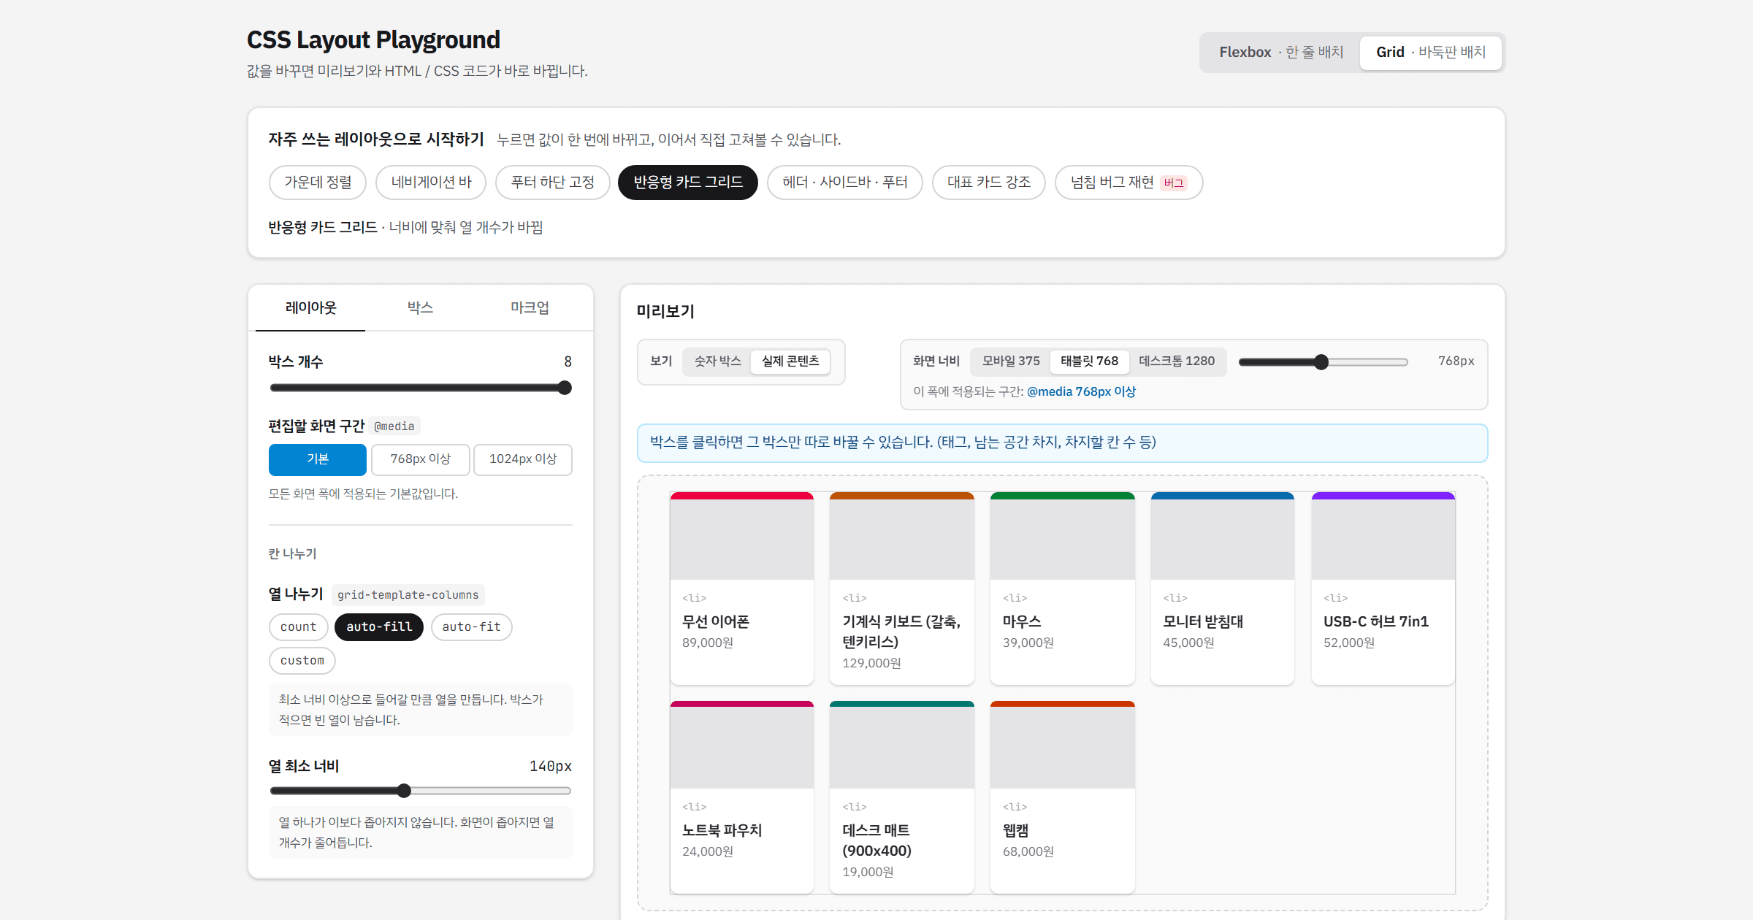
Task: Set screen width to 태블릿 768
Action: point(1089,361)
